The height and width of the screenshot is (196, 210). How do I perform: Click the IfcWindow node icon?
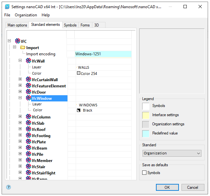pyautogui.click(x=29, y=98)
